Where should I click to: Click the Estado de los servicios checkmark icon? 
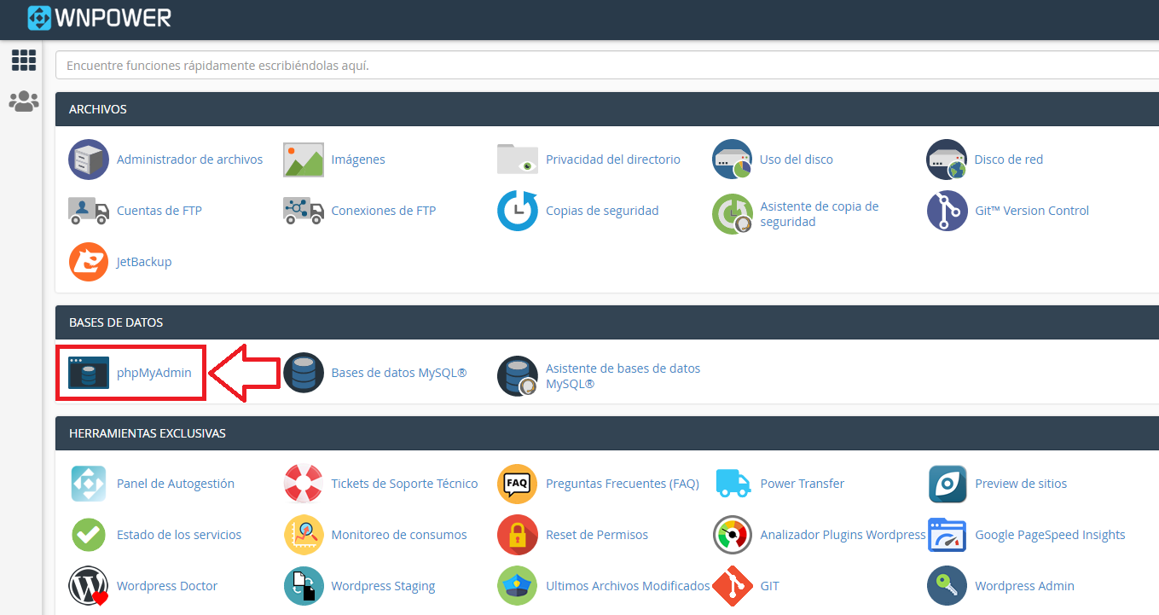89,535
